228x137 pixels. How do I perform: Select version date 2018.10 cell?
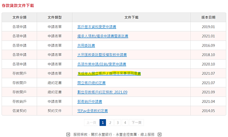(208, 55)
